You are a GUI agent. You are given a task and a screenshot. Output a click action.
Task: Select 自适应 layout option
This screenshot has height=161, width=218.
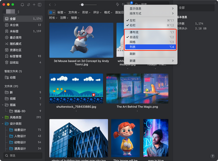134,37
